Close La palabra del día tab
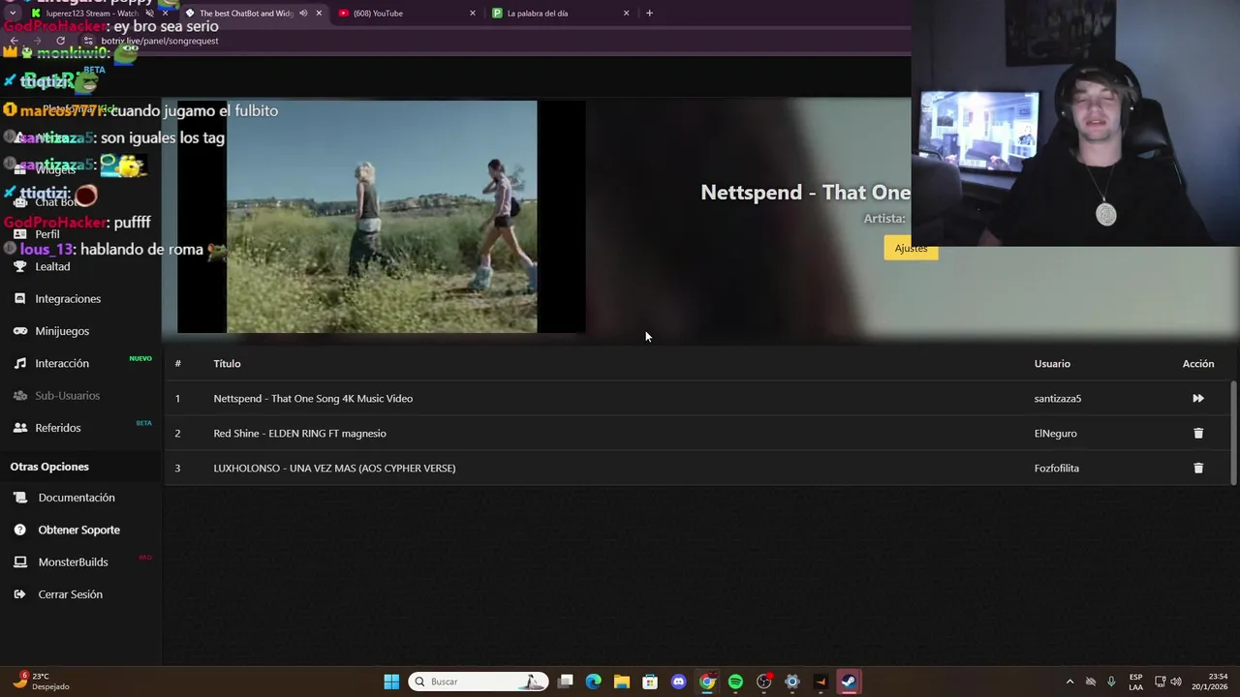 coord(626,13)
